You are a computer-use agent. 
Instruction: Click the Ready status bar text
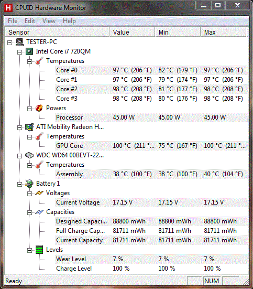(14, 281)
